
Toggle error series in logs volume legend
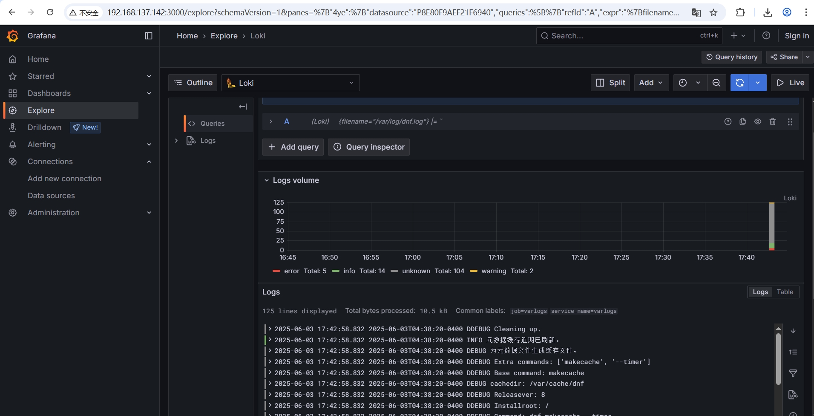click(x=292, y=271)
